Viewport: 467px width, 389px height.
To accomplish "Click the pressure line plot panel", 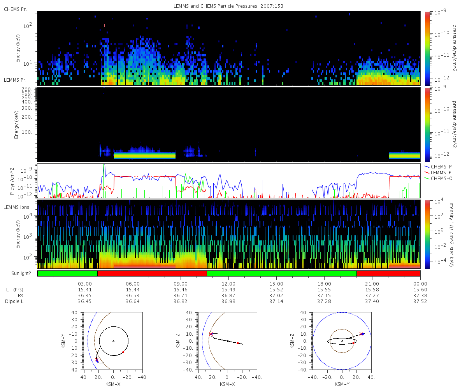I will pos(229,181).
